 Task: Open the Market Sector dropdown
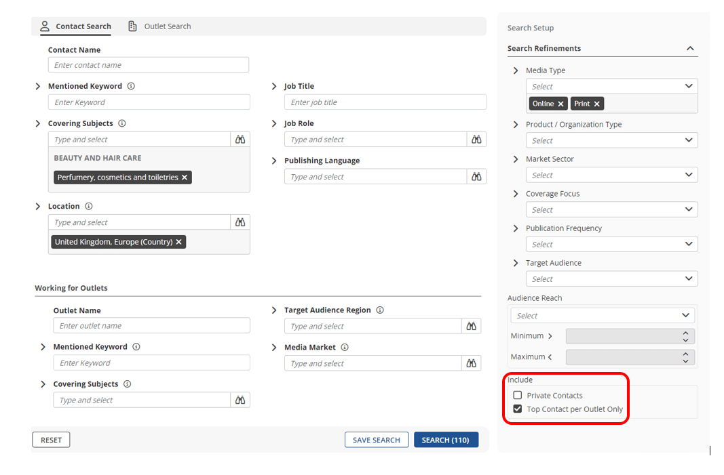pos(611,175)
